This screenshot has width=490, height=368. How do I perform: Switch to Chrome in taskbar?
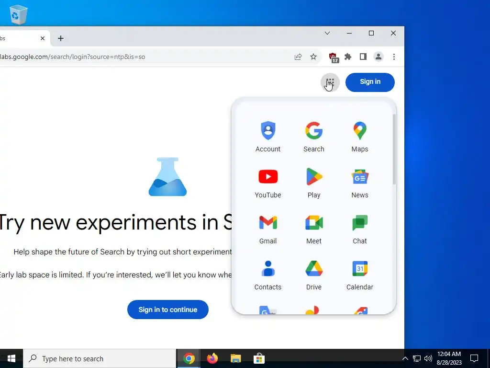[x=189, y=358]
